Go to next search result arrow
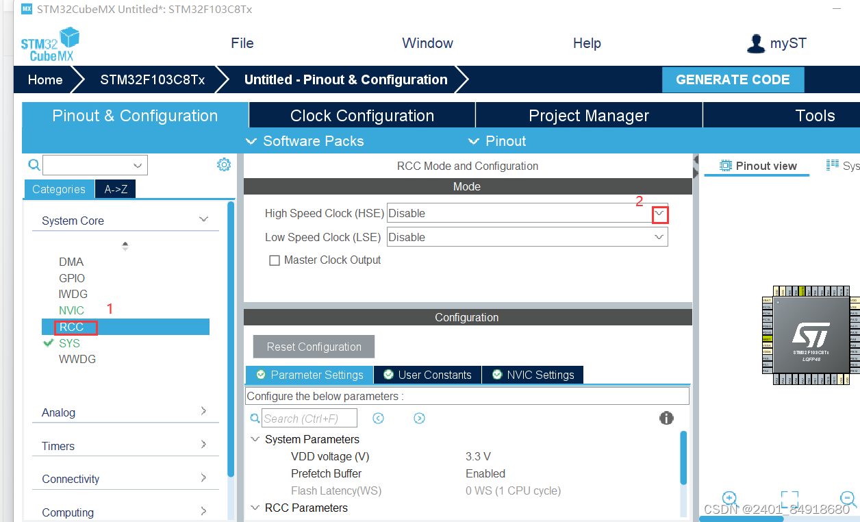This screenshot has height=522, width=860. coord(420,419)
